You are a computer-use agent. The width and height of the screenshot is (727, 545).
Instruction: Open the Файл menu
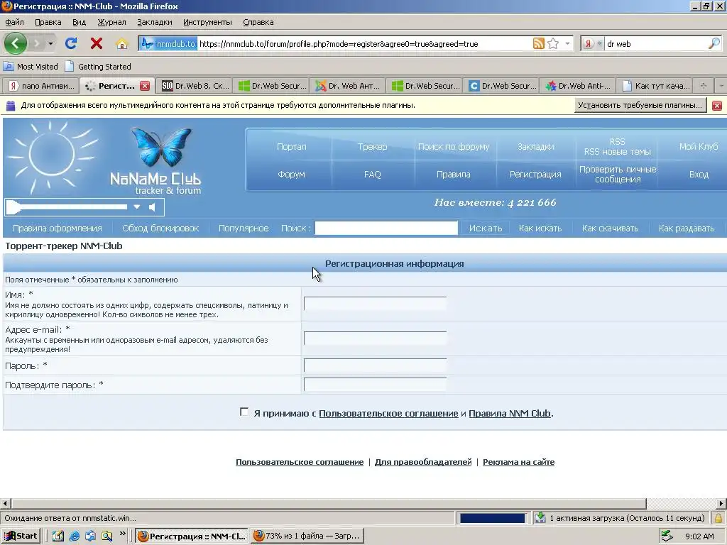(x=14, y=22)
